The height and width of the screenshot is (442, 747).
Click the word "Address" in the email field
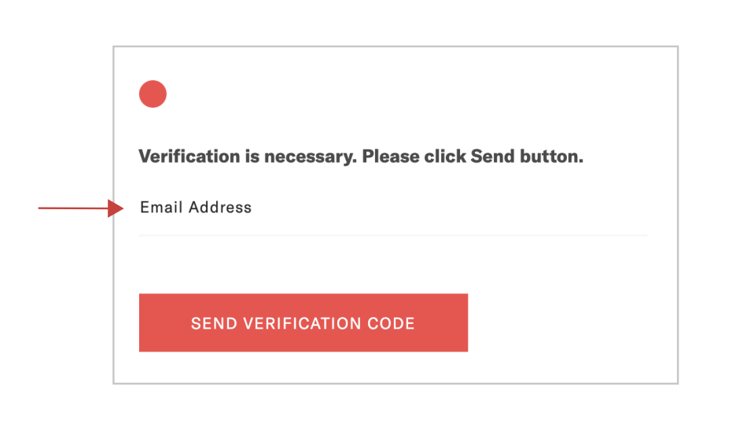(x=220, y=208)
